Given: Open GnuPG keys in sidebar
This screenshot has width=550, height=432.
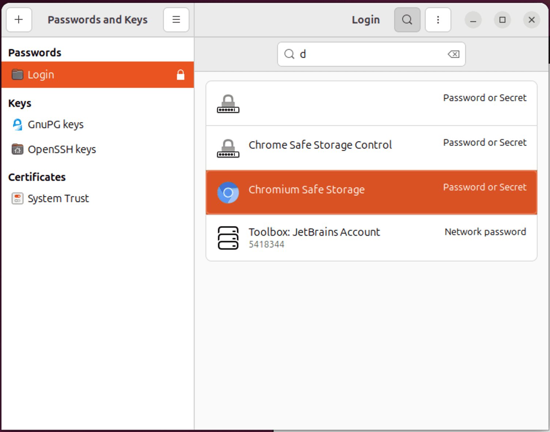Looking at the screenshot, I should pyautogui.click(x=56, y=124).
